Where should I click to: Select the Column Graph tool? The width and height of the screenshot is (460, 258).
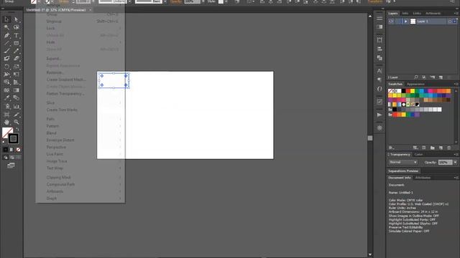pos(16,107)
